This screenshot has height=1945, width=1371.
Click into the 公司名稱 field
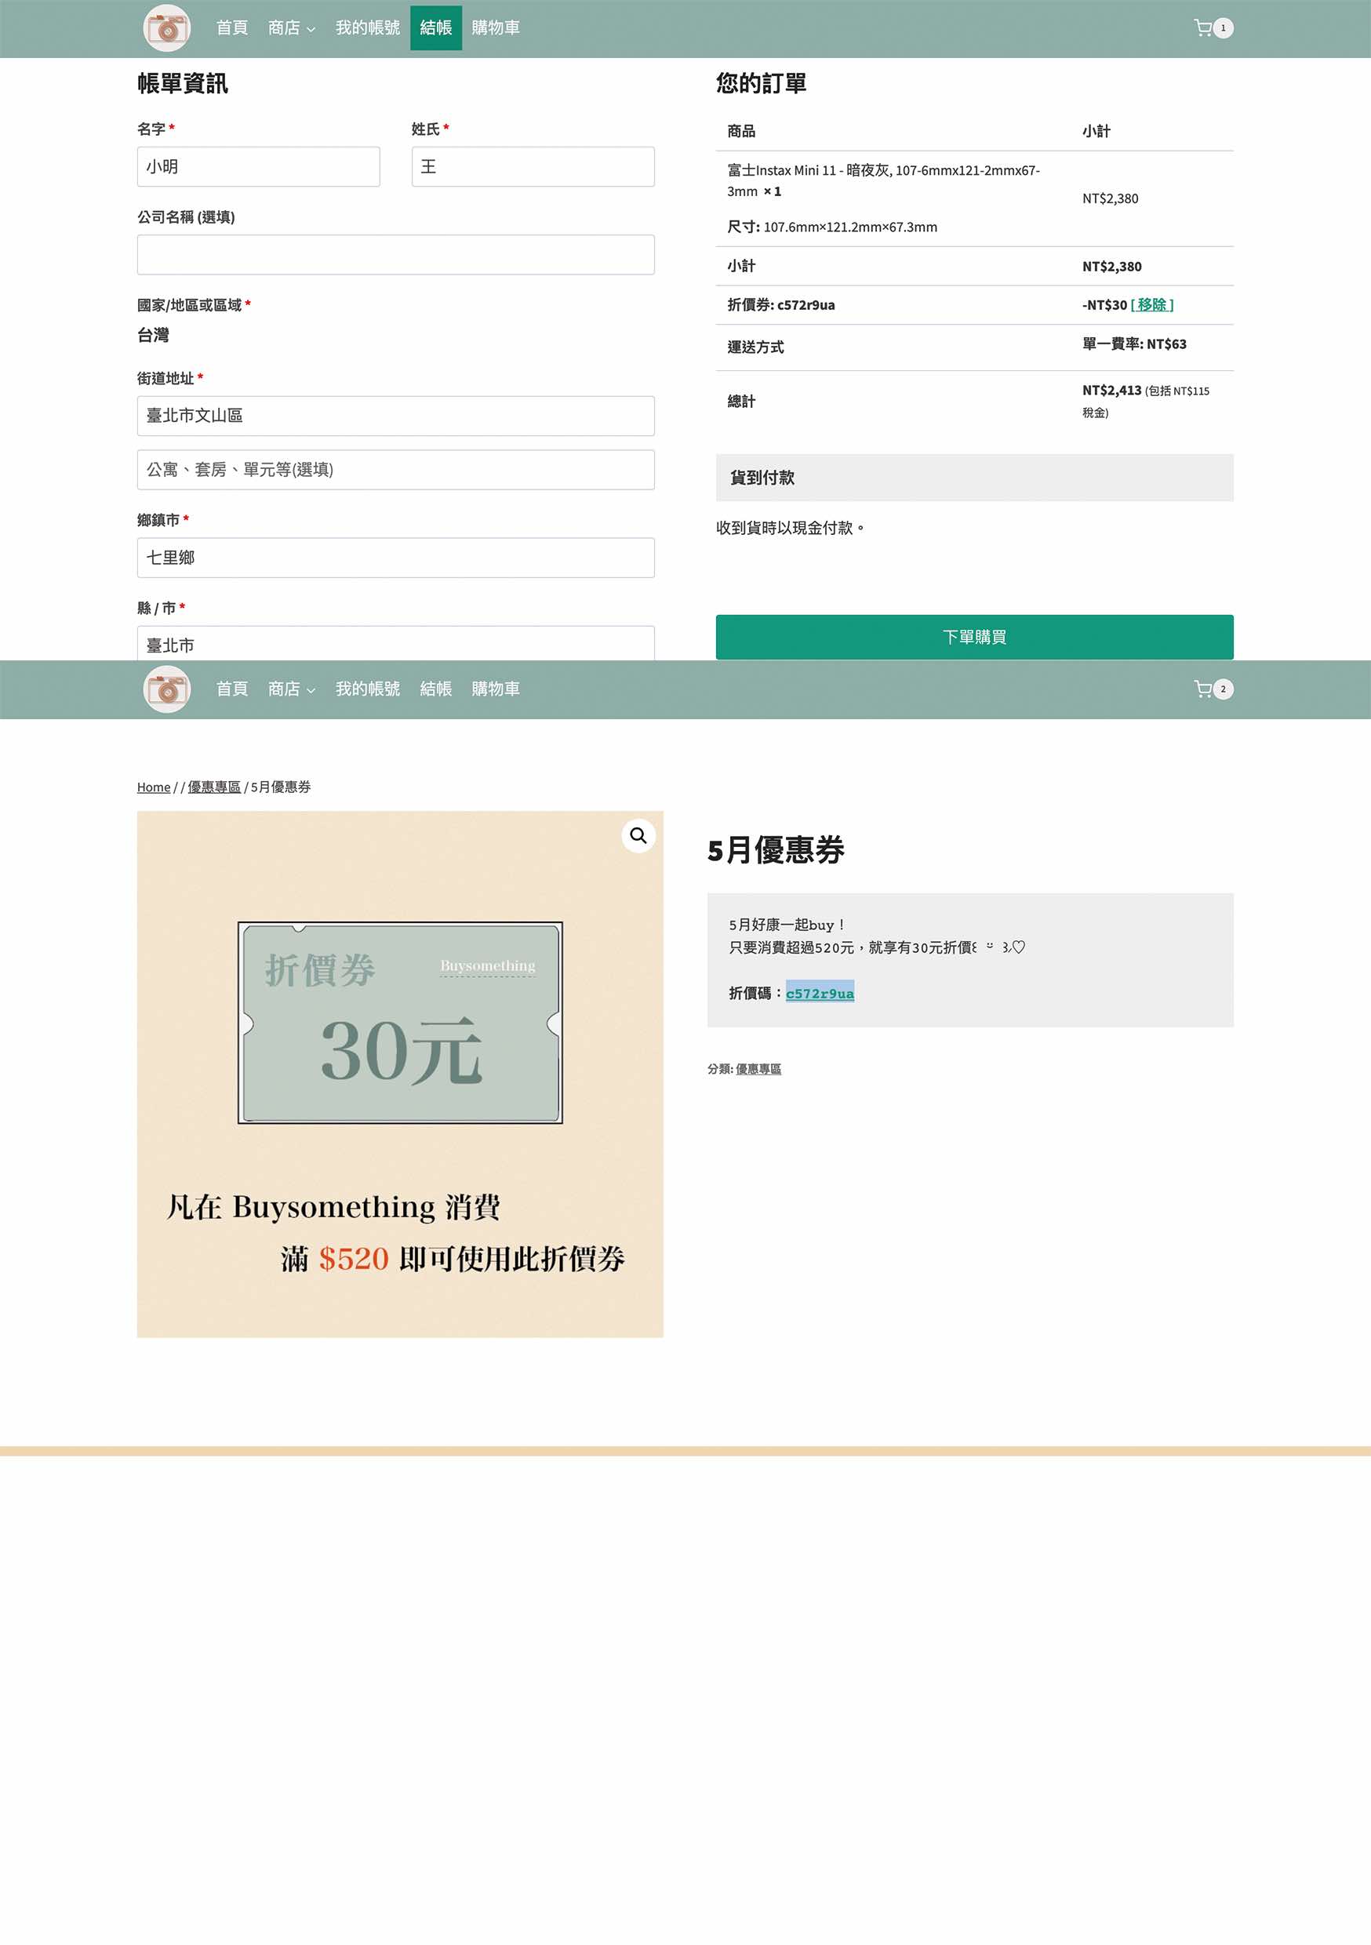coord(396,255)
